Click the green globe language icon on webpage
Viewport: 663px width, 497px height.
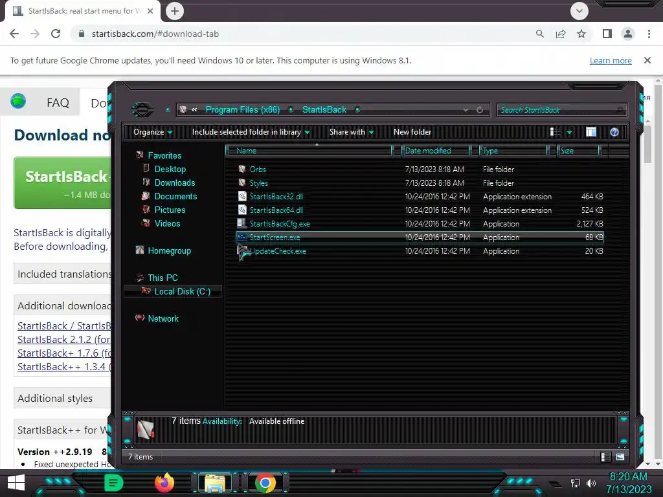[18, 102]
